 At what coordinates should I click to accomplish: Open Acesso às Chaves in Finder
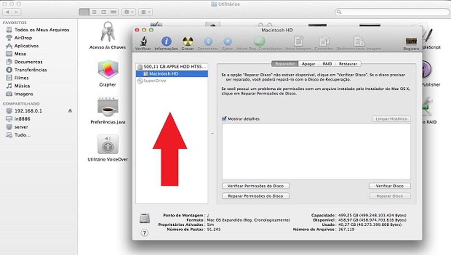tap(108, 32)
